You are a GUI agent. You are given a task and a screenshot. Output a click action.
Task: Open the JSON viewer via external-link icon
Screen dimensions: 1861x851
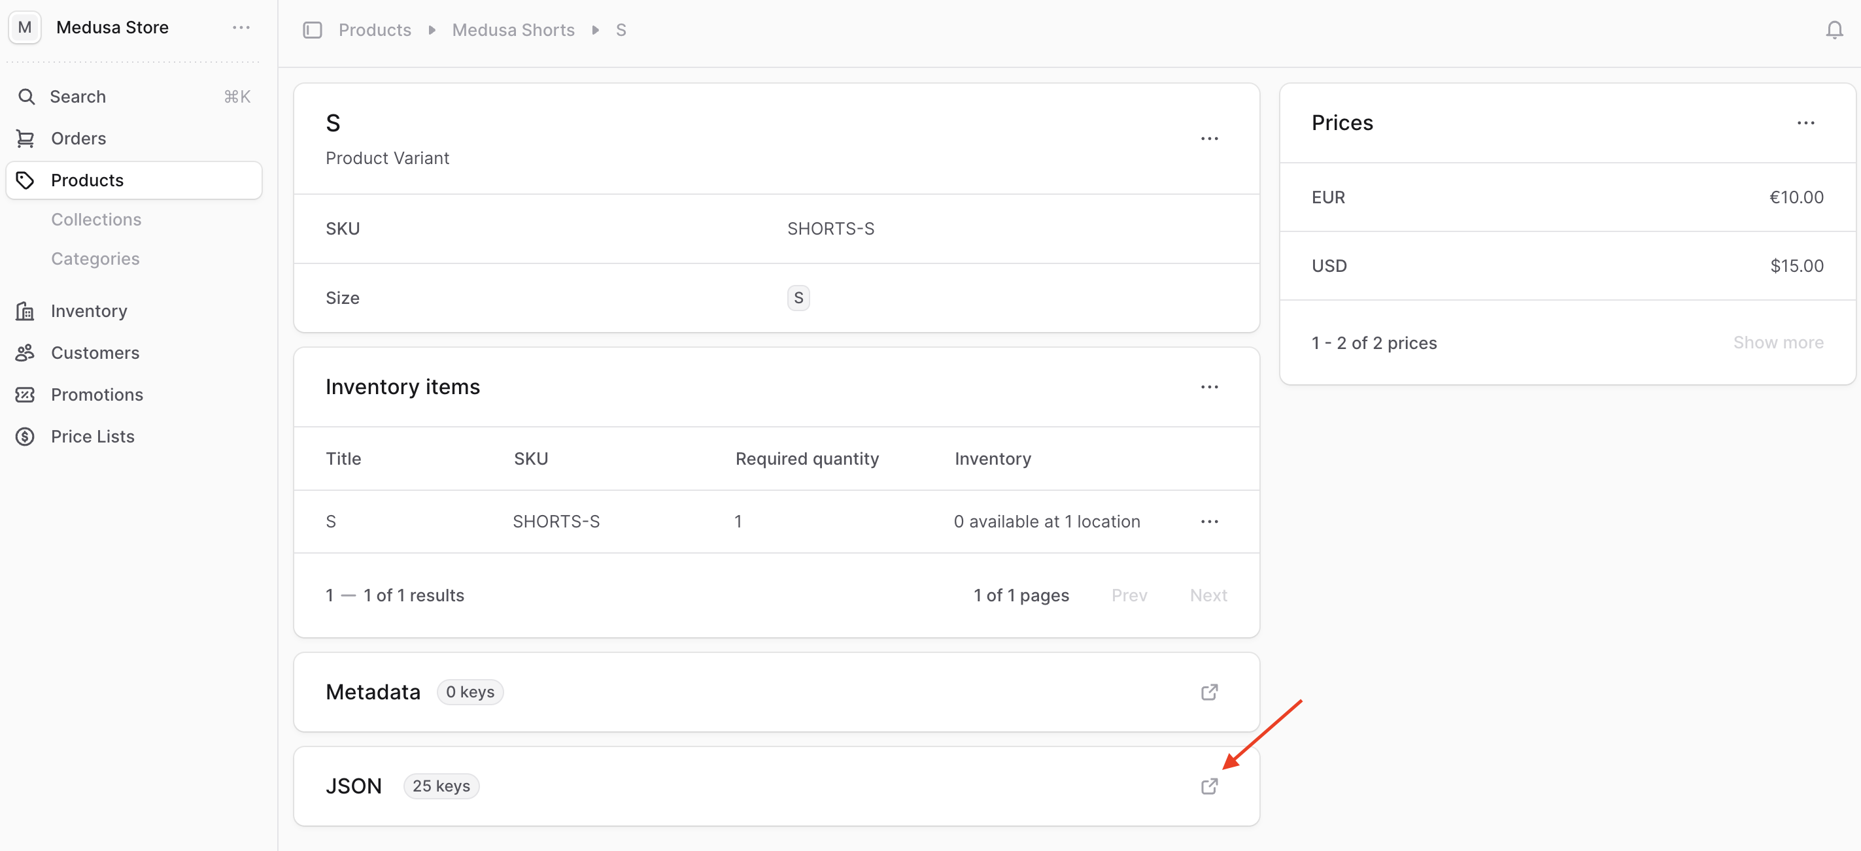[x=1210, y=787]
